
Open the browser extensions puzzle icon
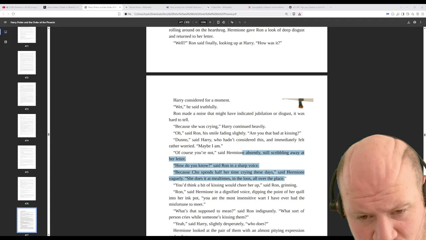pyautogui.click(x=393, y=14)
